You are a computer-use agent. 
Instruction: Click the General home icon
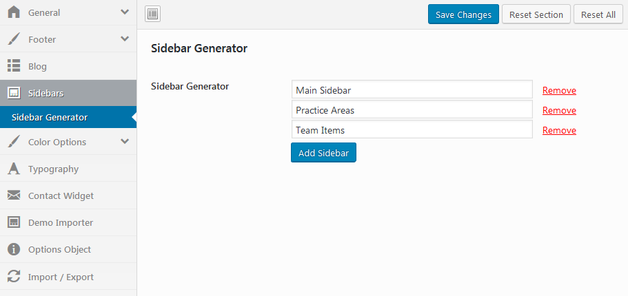click(x=14, y=12)
